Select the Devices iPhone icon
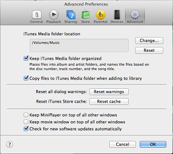This screenshot has height=154, width=173. pyautogui.click(x=117, y=15)
